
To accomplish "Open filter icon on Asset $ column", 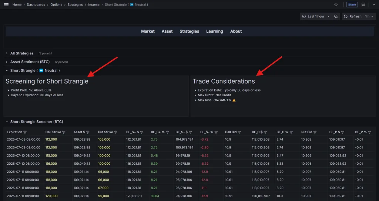I will pyautogui.click(x=88, y=132).
